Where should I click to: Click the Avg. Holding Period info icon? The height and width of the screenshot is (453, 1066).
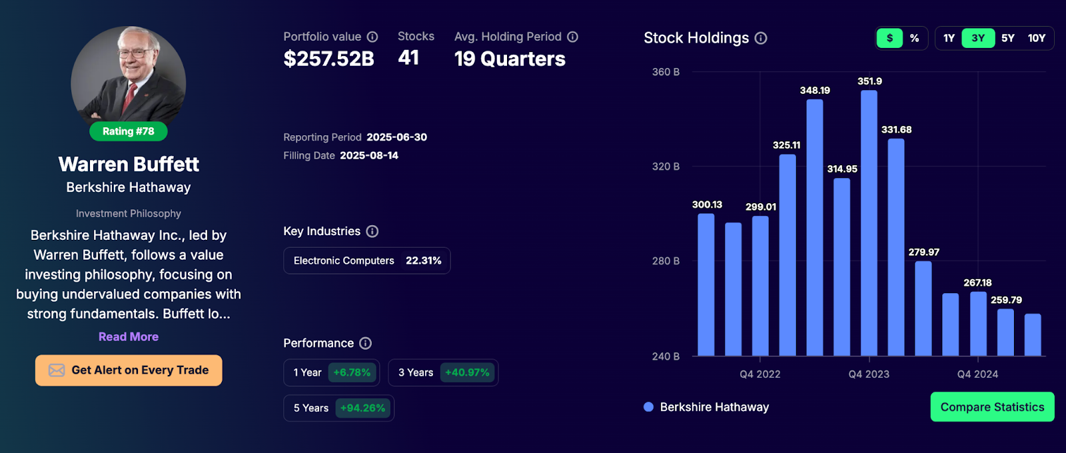coord(572,37)
